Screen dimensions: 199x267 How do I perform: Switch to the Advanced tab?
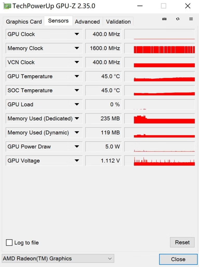click(87, 22)
